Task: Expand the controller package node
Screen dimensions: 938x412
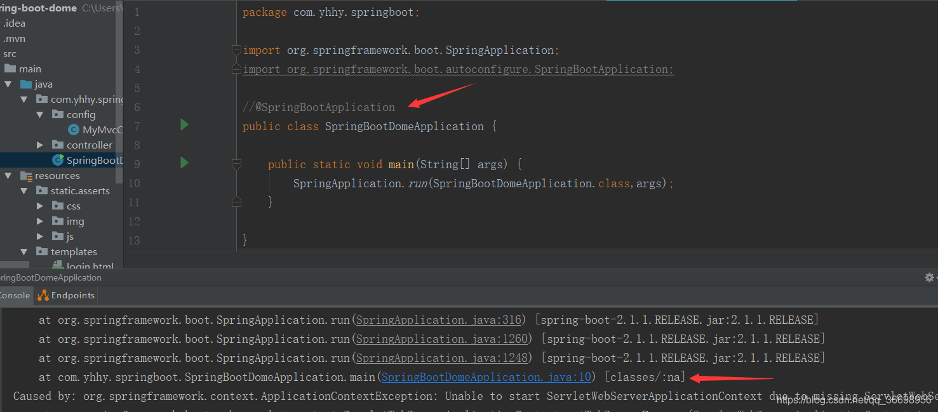Action: coord(40,145)
